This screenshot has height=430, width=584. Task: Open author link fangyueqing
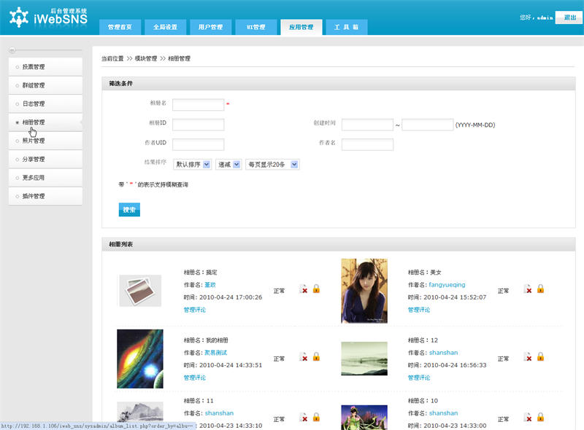[447, 284]
